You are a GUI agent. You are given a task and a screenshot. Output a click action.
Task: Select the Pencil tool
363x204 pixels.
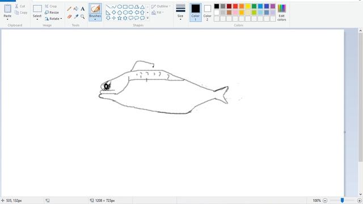coord(69,9)
